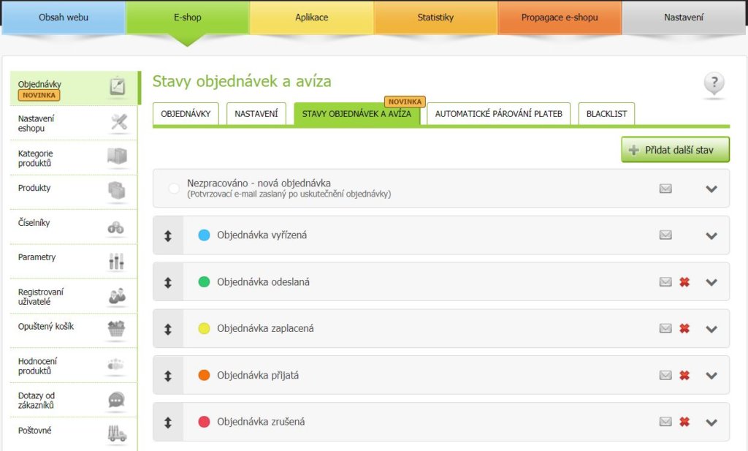748x451 pixels.
Task: Click the email icon for Objednávka vyřízená
Action: [x=665, y=235]
